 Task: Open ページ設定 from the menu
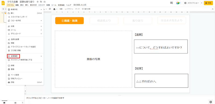click(25, 75)
